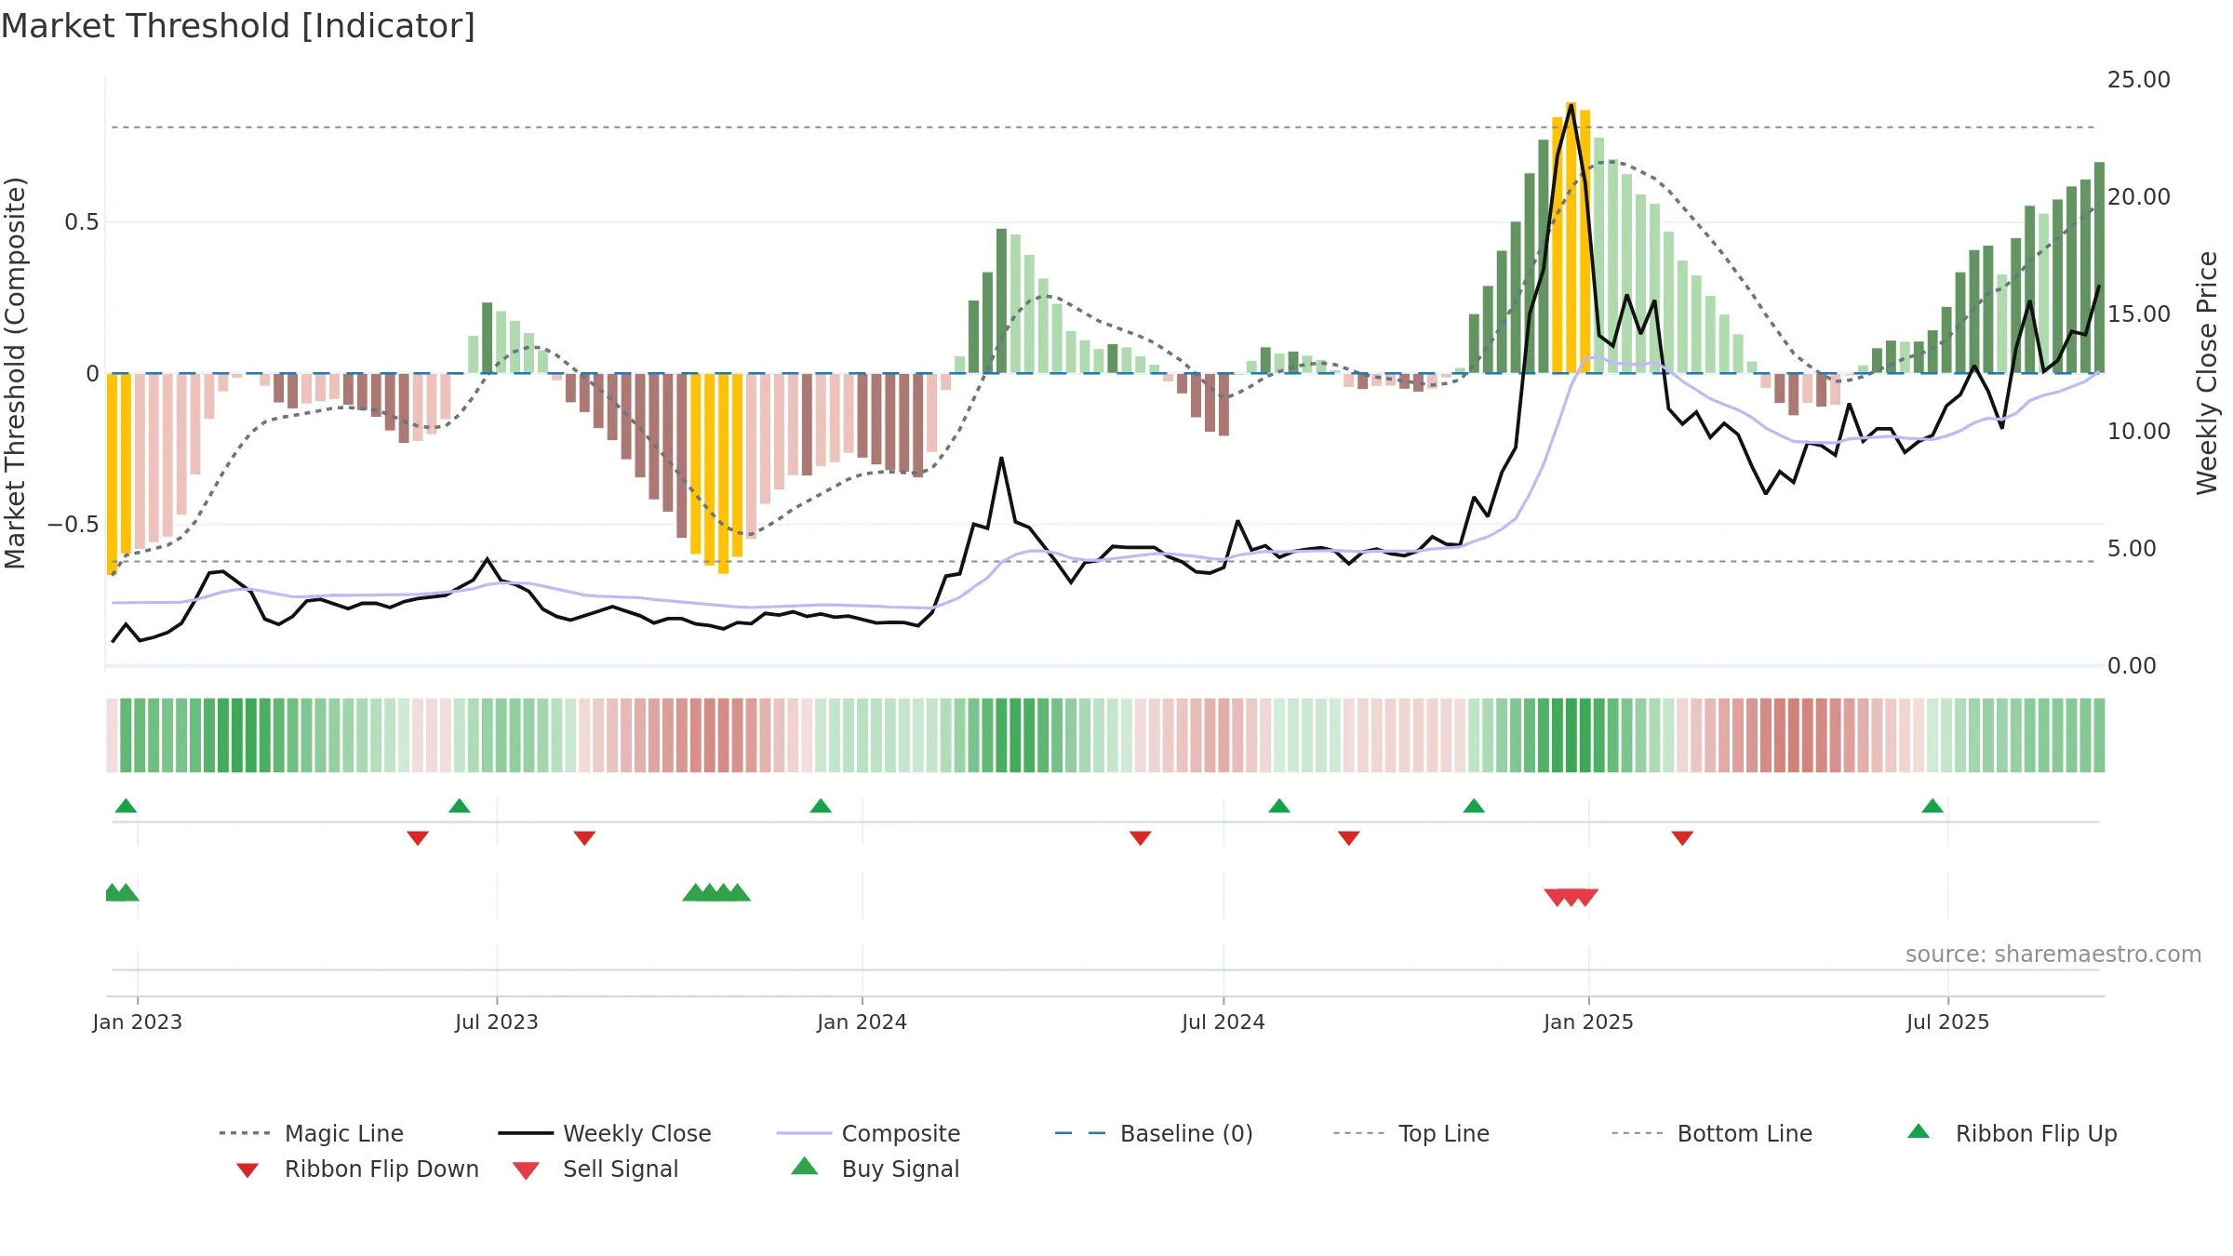Click the 0.00 right axis tick label
This screenshot has width=2233, height=1256.
[x=2132, y=666]
